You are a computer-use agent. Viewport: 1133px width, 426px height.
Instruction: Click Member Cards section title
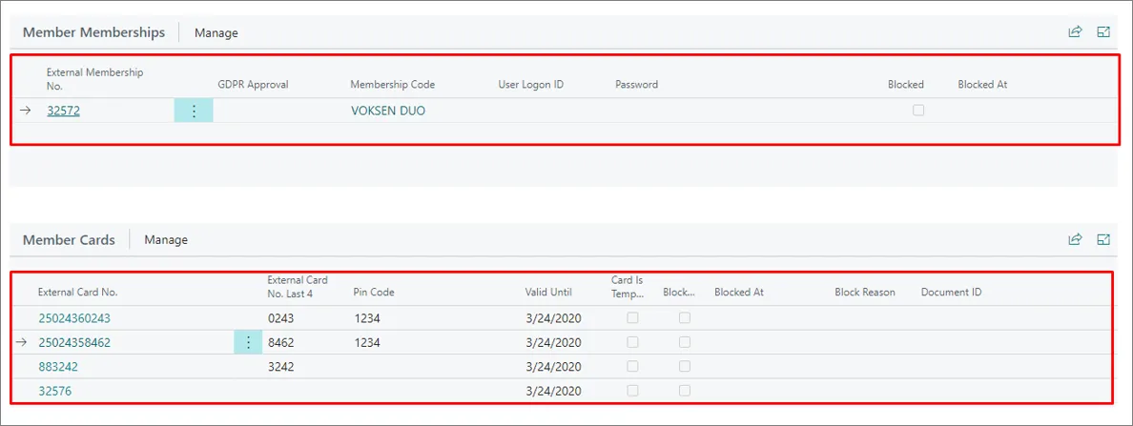[x=69, y=240]
